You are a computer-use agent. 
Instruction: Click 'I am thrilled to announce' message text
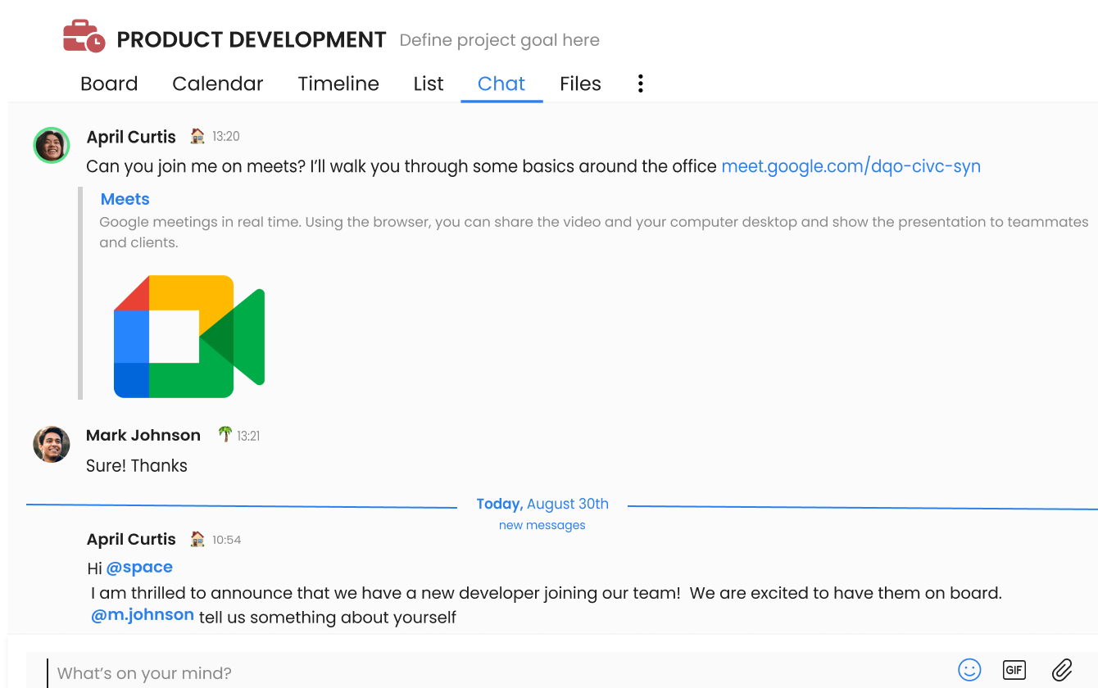click(546, 593)
